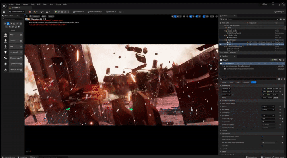Toggle grid snapping in viewport toolbar
Viewport: 287px width, 158px height.
click(191, 16)
